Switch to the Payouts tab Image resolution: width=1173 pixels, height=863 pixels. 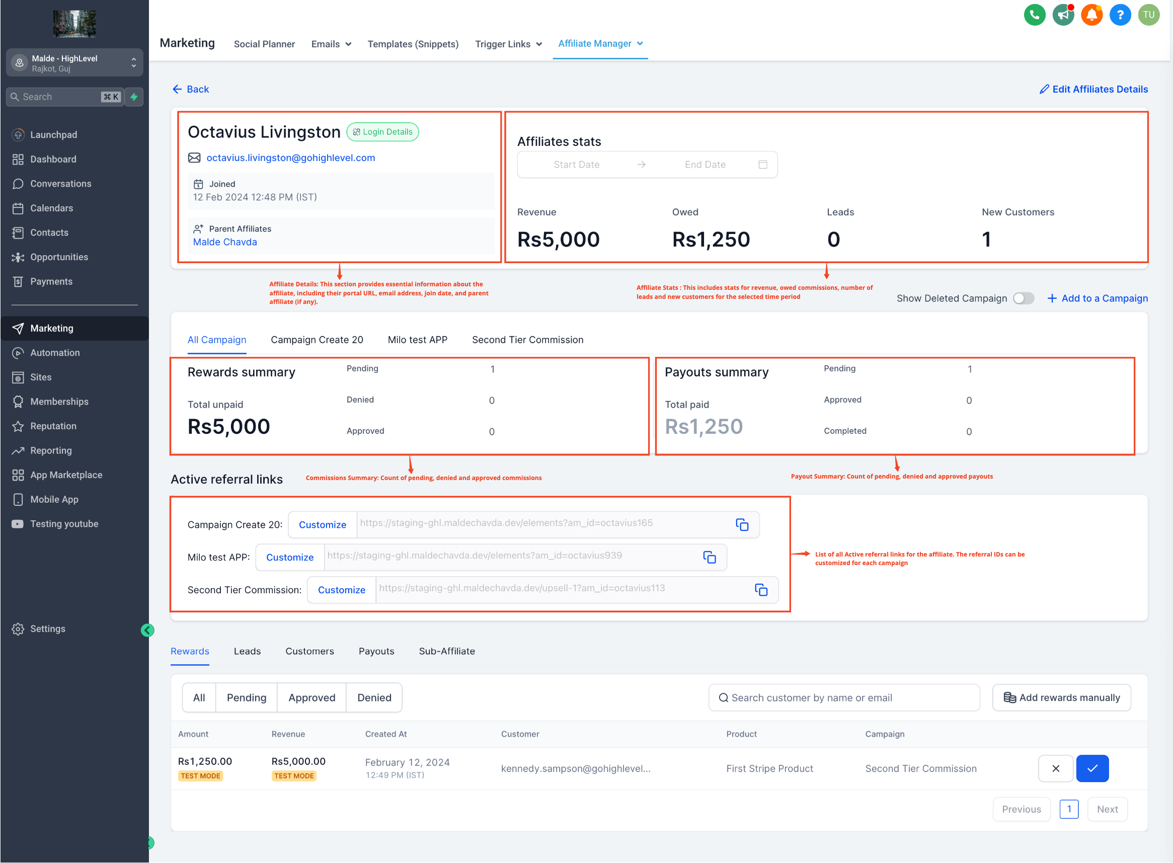tap(376, 651)
